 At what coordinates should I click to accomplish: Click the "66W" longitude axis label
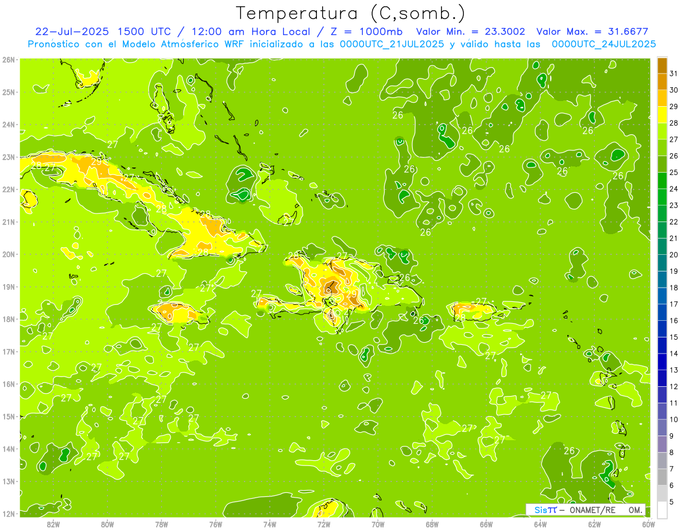[x=486, y=524]
